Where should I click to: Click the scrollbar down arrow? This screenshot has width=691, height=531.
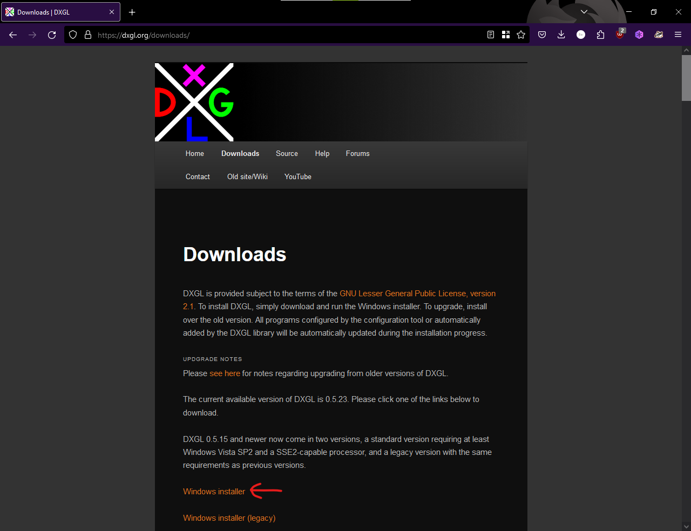click(x=686, y=526)
